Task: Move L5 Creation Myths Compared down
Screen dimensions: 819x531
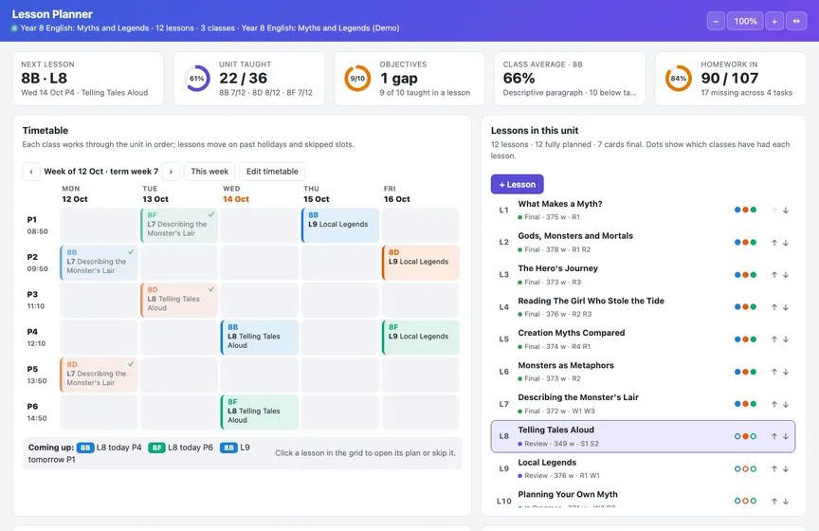Action: tap(785, 339)
